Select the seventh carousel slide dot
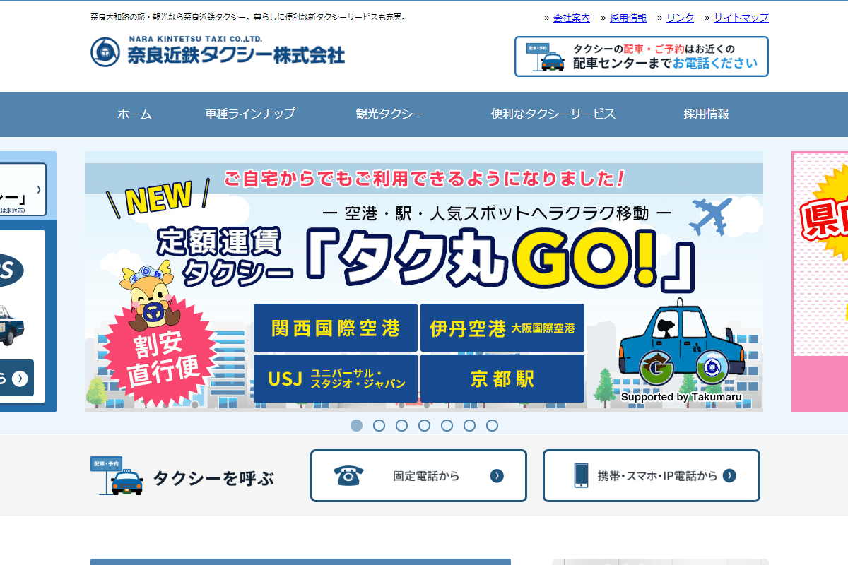This screenshot has width=848, height=565. pyautogui.click(x=492, y=425)
